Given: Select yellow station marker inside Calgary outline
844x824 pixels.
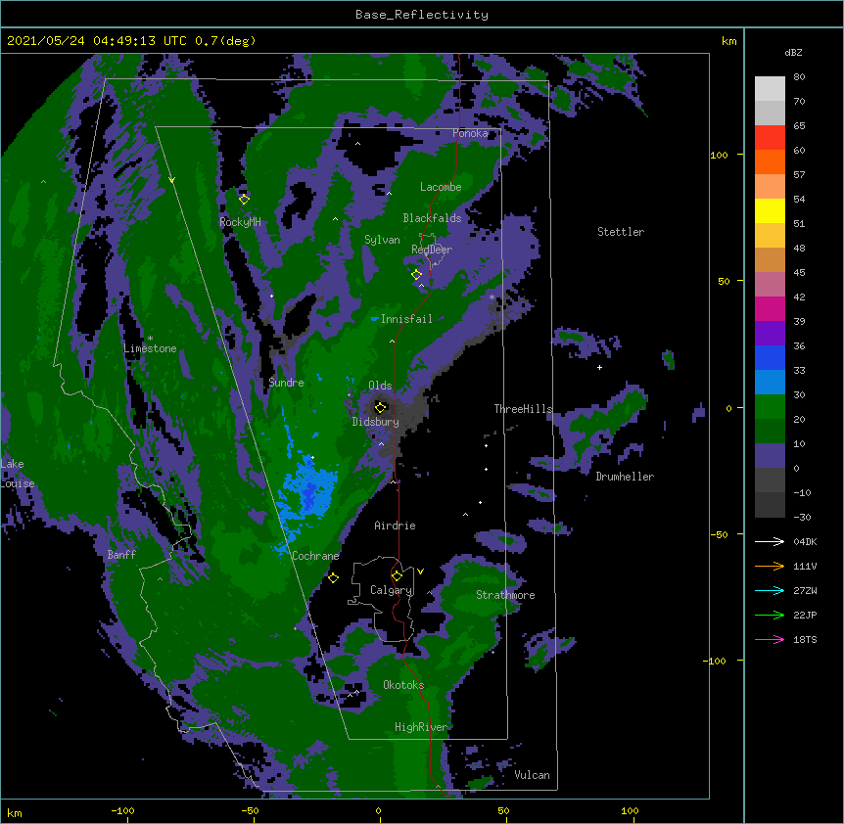Looking at the screenshot, I should point(397,576).
